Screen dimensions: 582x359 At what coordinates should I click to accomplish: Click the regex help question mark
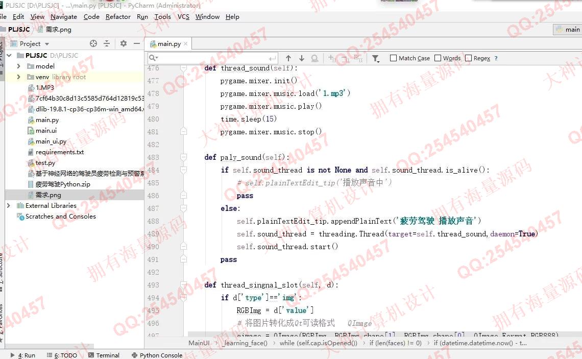coord(496,58)
